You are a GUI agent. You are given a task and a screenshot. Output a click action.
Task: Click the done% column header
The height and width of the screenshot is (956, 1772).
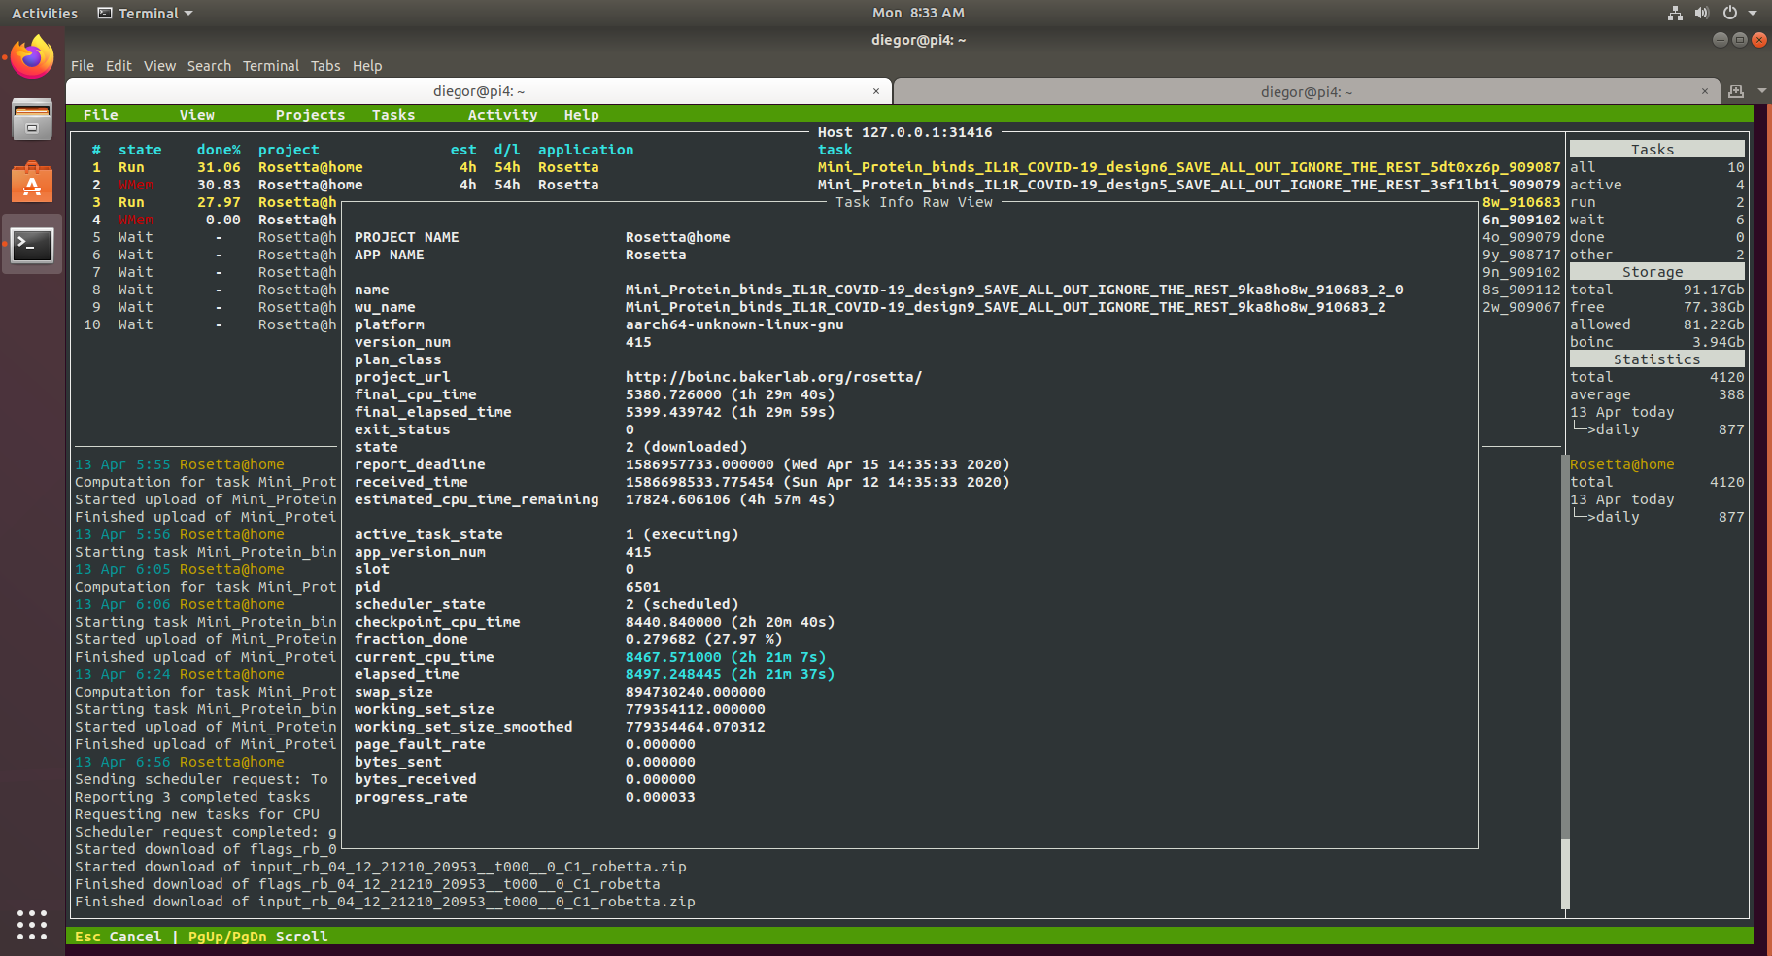[x=218, y=150]
